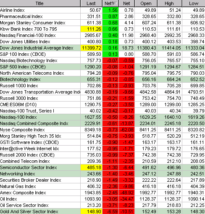This screenshot has height=214, width=205.
Task: Select the Airline Index row
Action: [102, 10]
